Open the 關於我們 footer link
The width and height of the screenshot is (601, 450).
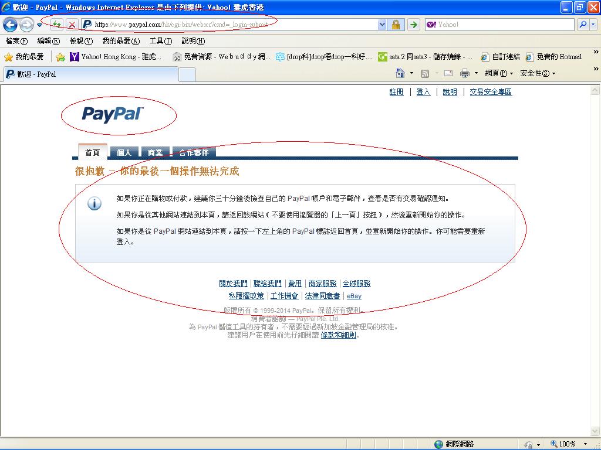pyautogui.click(x=233, y=284)
